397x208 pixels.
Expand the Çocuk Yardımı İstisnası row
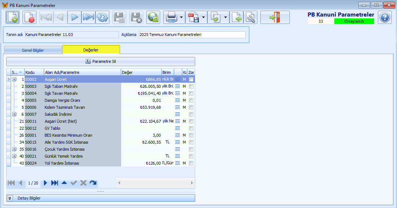coord(14,149)
